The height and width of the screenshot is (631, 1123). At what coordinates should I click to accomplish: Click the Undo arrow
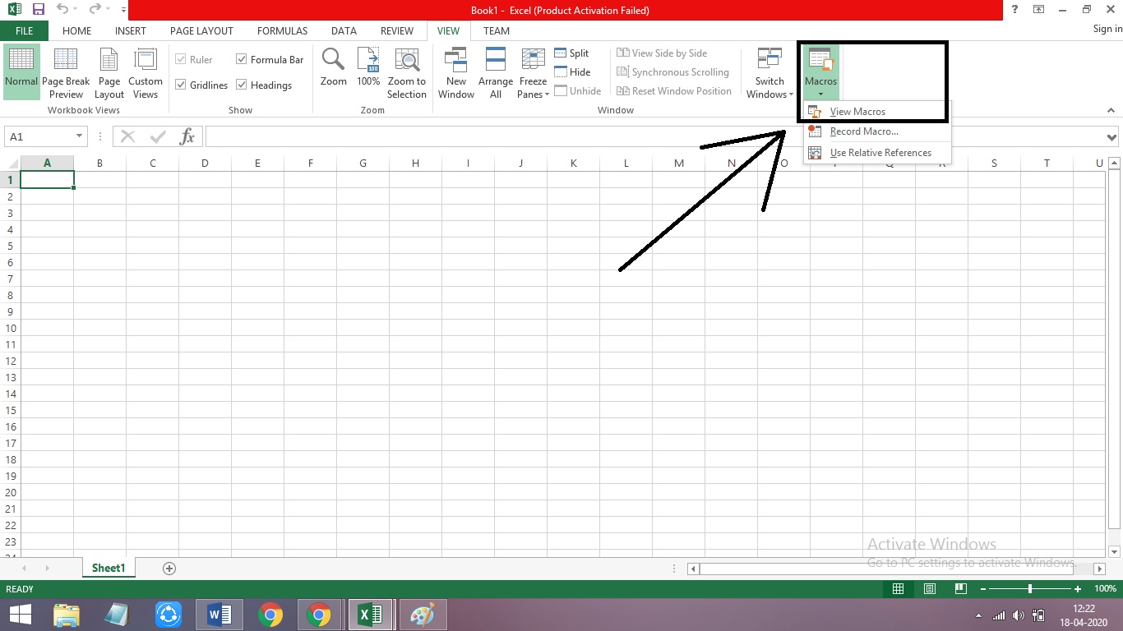click(62, 10)
